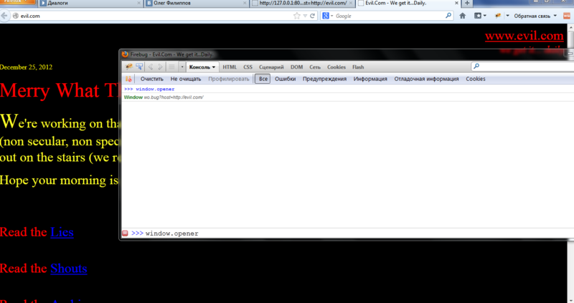Switch to the HTML tab in Firebug
Screen dimensions: 574x303
click(230, 67)
